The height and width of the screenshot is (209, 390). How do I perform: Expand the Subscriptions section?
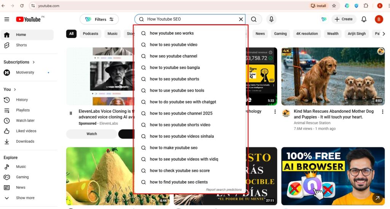[19, 62]
